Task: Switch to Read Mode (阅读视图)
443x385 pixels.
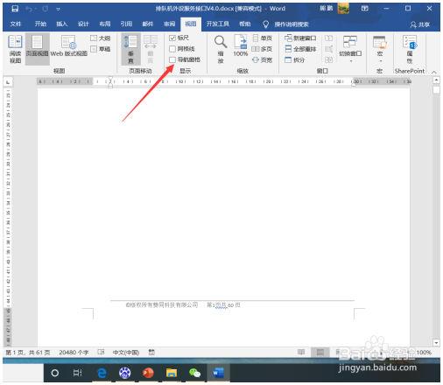Action: click(x=15, y=48)
